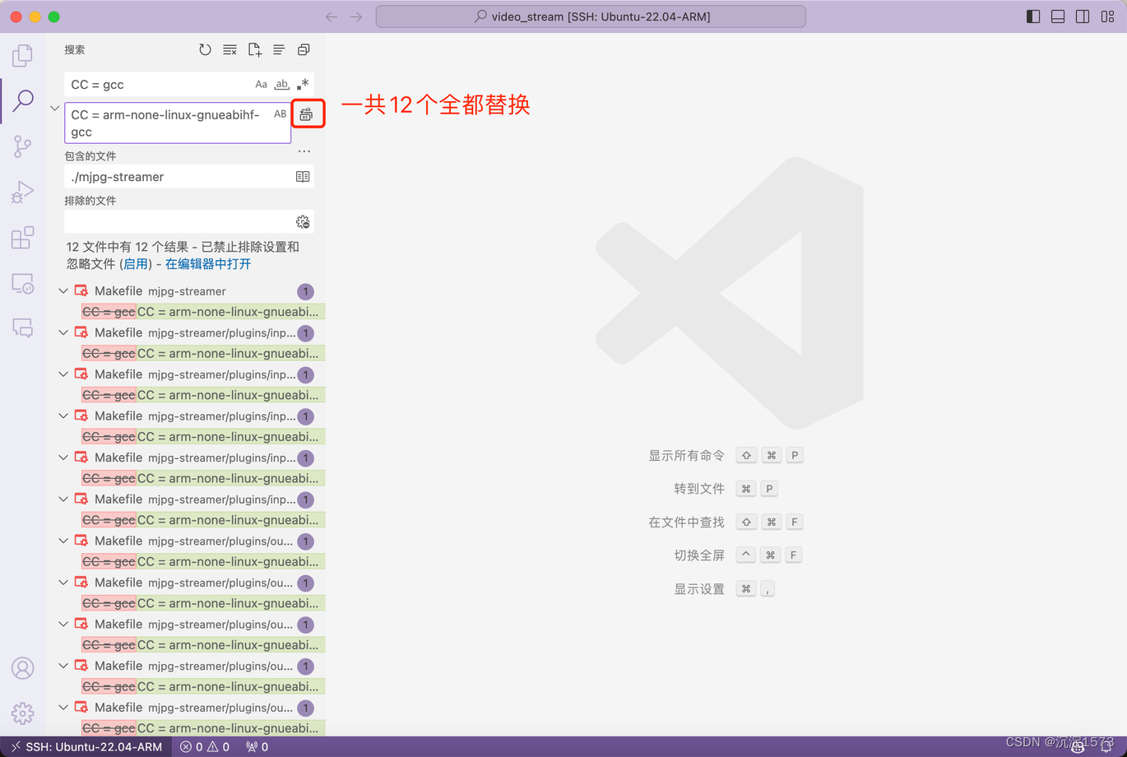
Task: Toggle search details ellipsis button
Action: (x=304, y=151)
